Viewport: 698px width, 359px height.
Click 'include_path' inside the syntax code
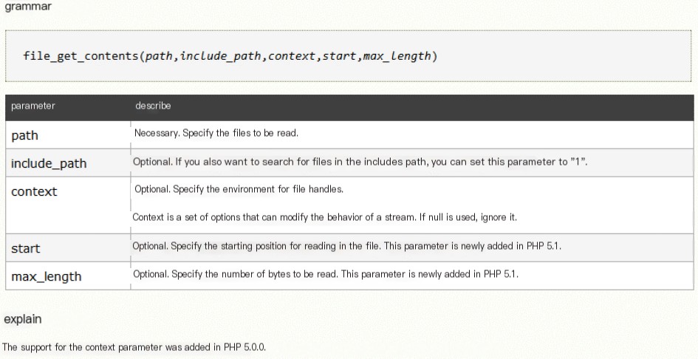(x=220, y=56)
